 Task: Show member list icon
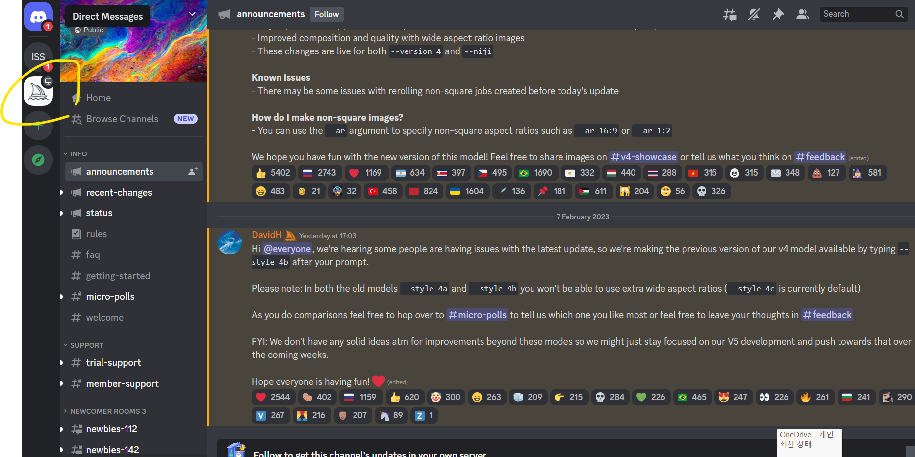click(x=803, y=14)
